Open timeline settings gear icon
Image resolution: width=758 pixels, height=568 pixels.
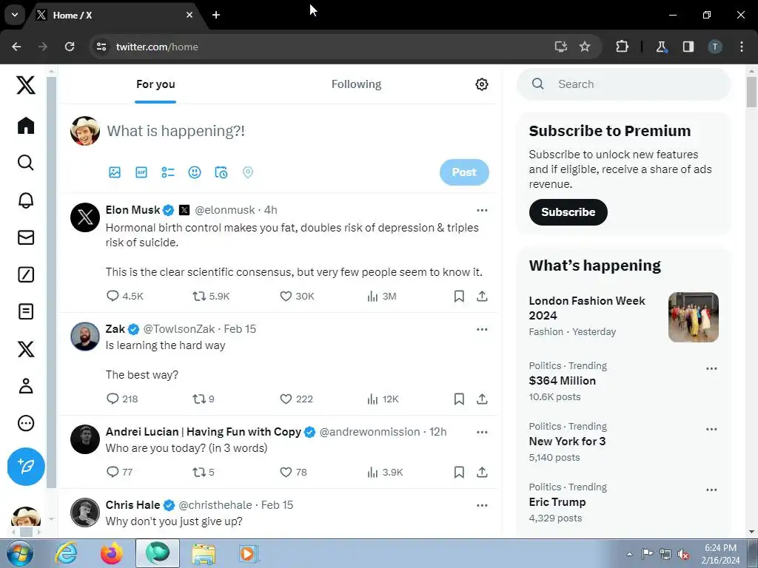click(x=481, y=84)
